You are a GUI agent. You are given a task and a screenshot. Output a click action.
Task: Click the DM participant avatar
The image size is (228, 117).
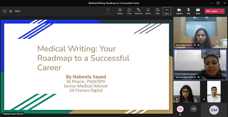coord(214,110)
